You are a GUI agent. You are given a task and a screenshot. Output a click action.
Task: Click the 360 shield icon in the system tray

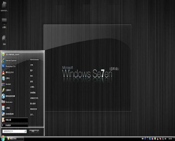point(155,139)
